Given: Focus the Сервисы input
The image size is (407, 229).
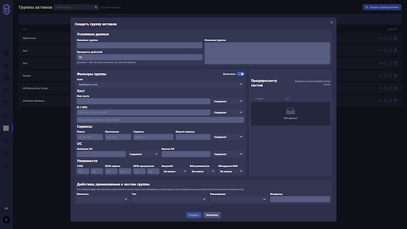Looking at the screenshot, I should [x=153, y=137].
